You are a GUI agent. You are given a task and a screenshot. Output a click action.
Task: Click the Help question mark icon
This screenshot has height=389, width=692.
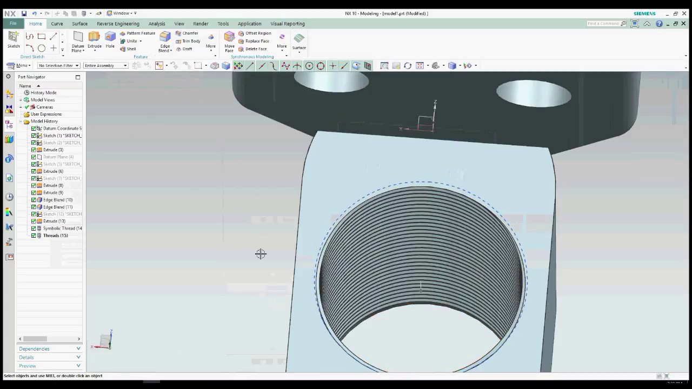[659, 24]
